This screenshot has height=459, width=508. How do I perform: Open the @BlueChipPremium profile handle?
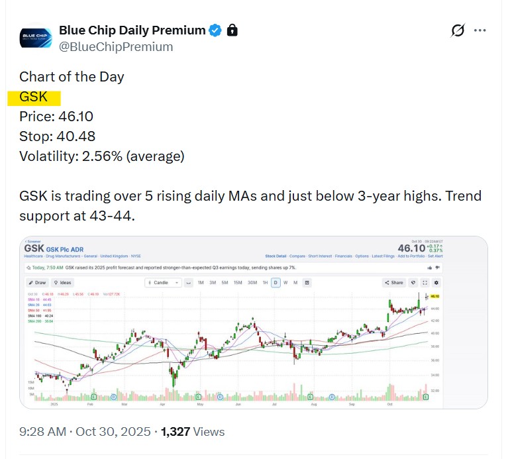click(116, 46)
